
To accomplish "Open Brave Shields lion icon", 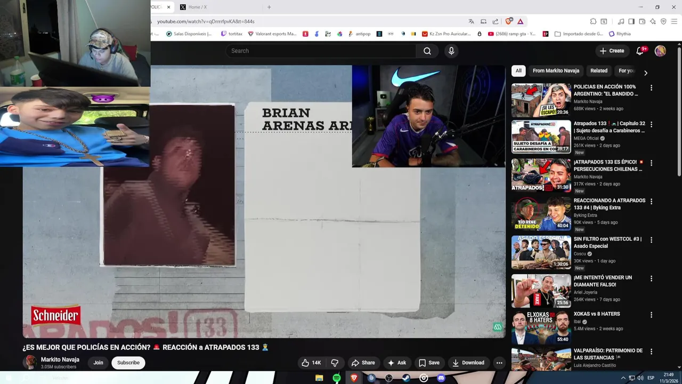I will click(x=509, y=21).
